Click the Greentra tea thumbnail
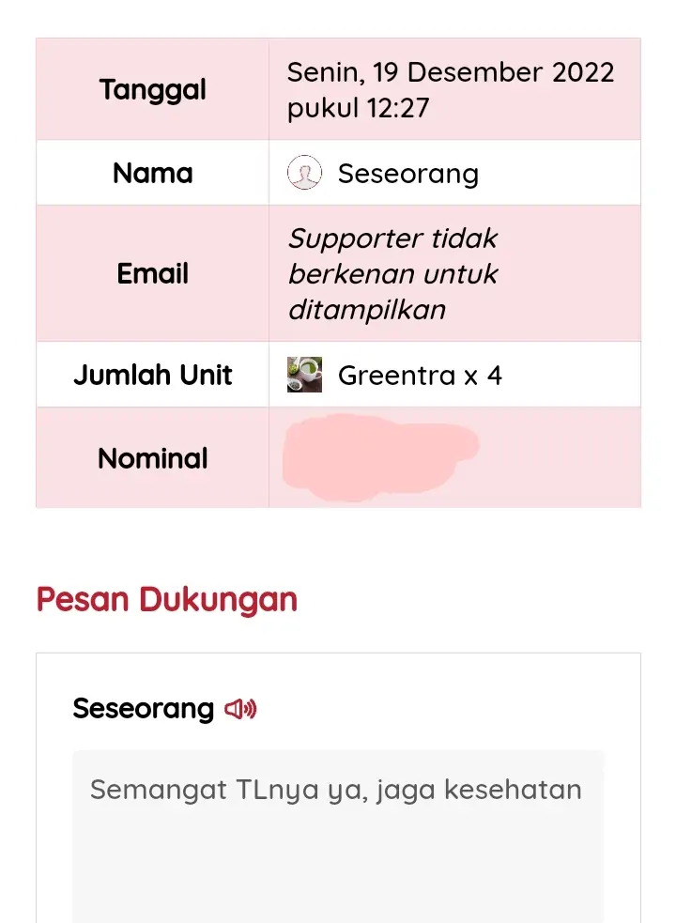 (x=304, y=375)
